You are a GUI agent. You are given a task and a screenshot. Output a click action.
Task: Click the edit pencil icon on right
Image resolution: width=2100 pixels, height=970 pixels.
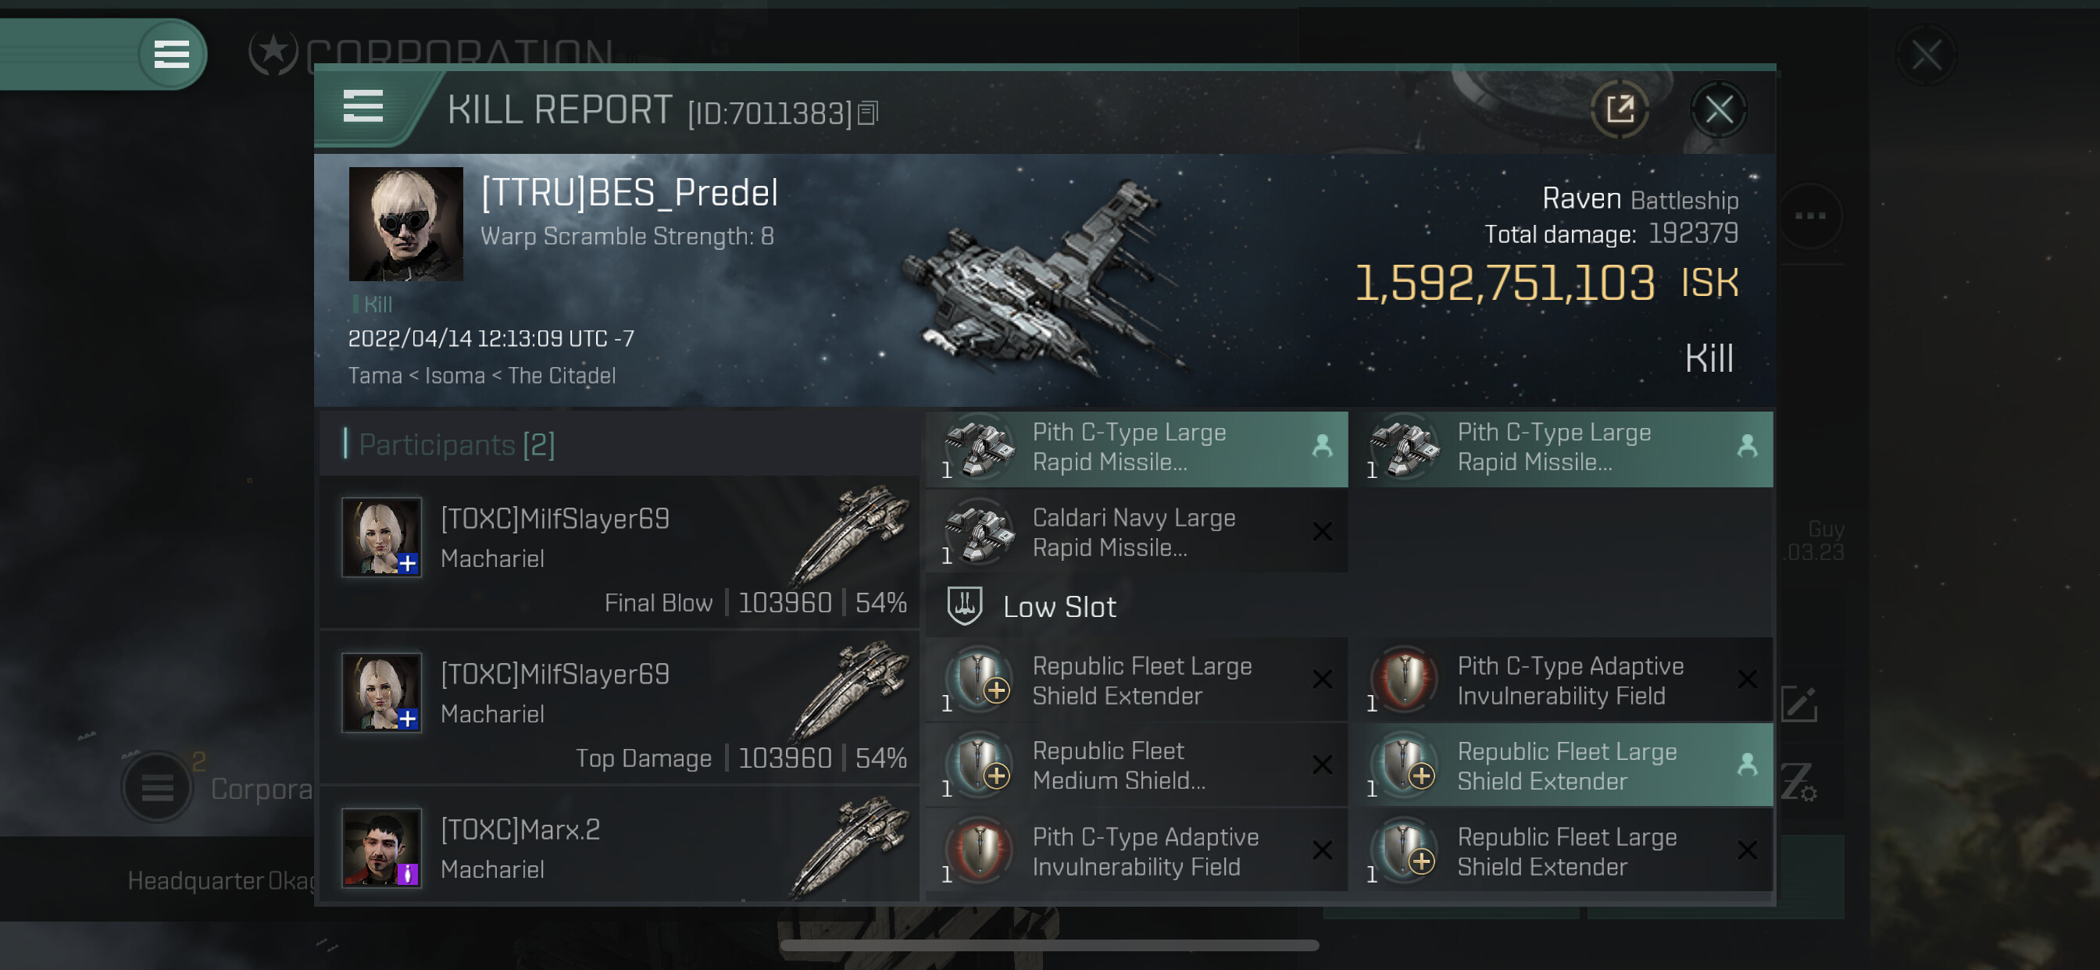[x=1799, y=704]
